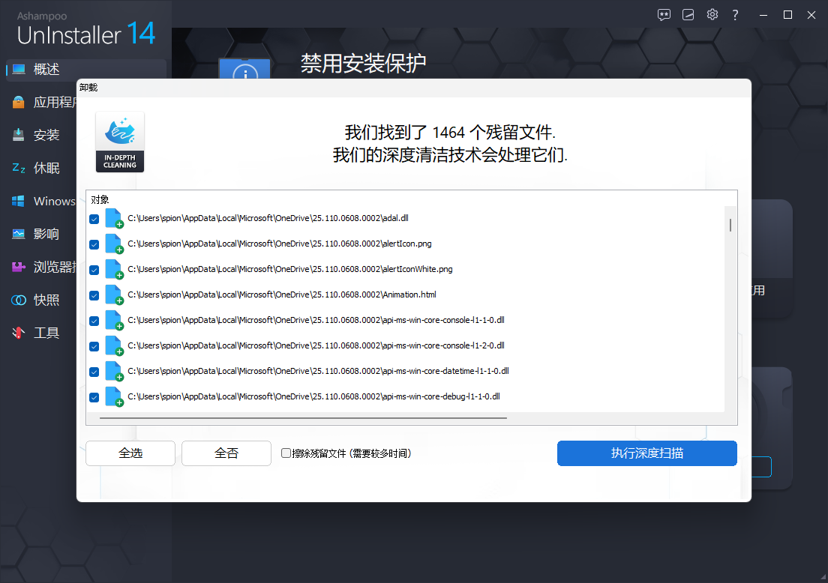828x583 pixels.
Task: Click the Windows logo sidebar icon
Action: [x=19, y=201]
